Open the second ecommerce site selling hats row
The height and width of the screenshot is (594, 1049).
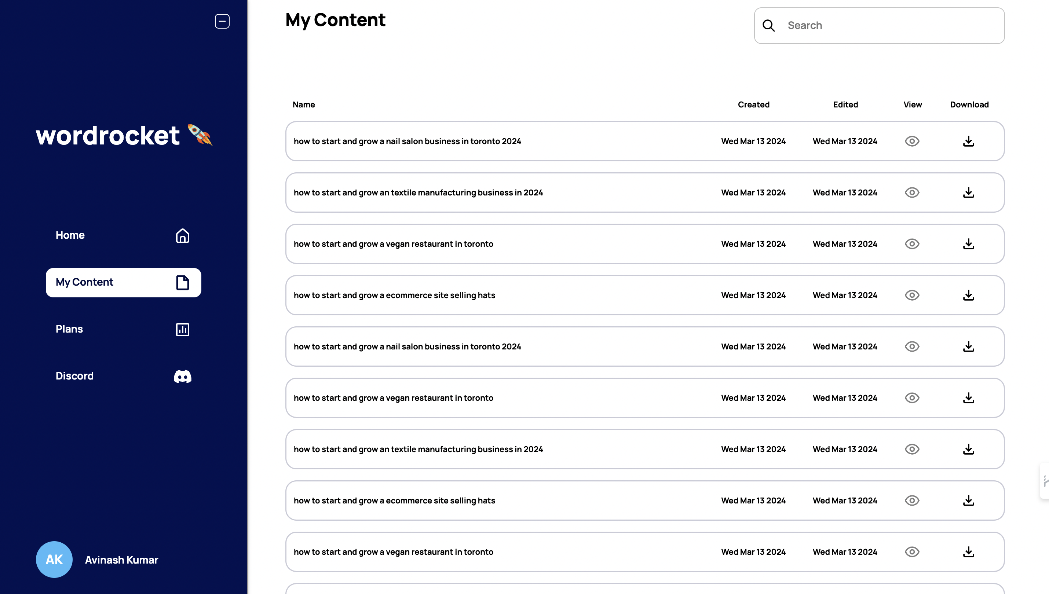tap(394, 500)
